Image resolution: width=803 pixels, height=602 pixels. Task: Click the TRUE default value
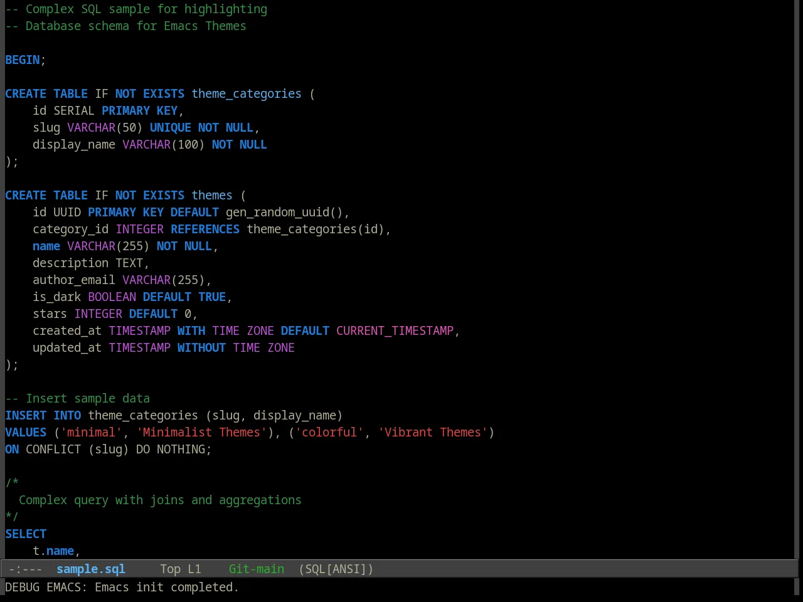212,297
